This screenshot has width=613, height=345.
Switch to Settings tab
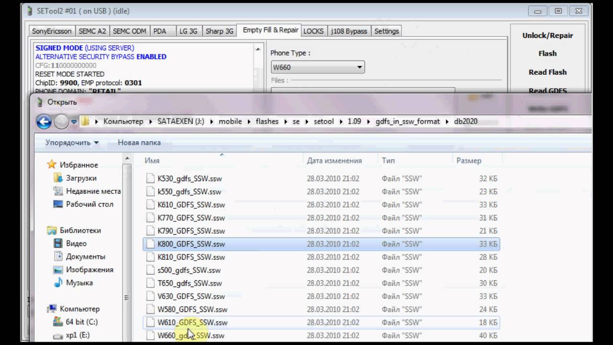click(386, 31)
